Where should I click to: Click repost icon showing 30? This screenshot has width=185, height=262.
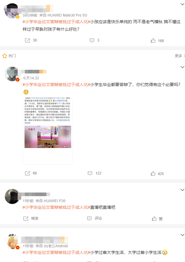pyautogui.click(x=27, y=40)
